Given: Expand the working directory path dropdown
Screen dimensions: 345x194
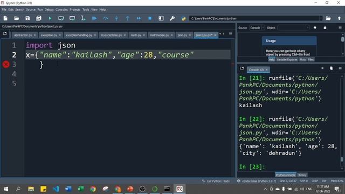Looking at the screenshot, I should 321,18.
